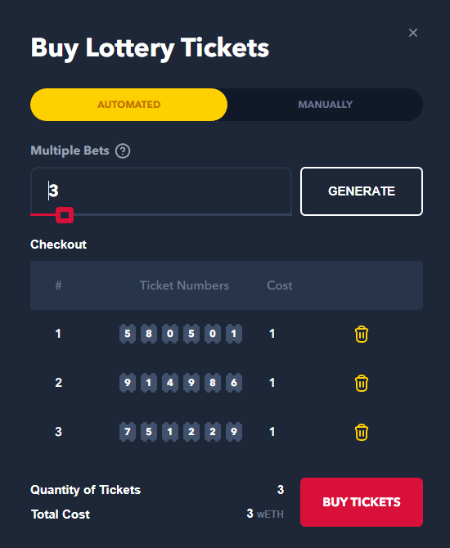This screenshot has height=548, width=450.
Task: Click the Buy Tickets button
Action: 362,502
